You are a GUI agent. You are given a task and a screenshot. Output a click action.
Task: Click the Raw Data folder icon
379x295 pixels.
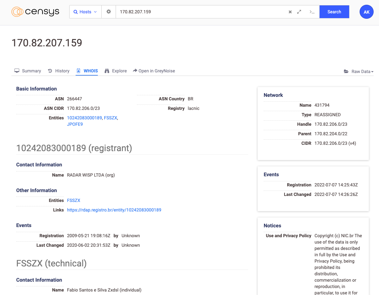click(346, 71)
